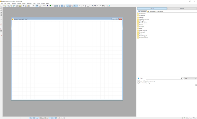
Task: Open the Standard Valves folder
Action: 143,38
